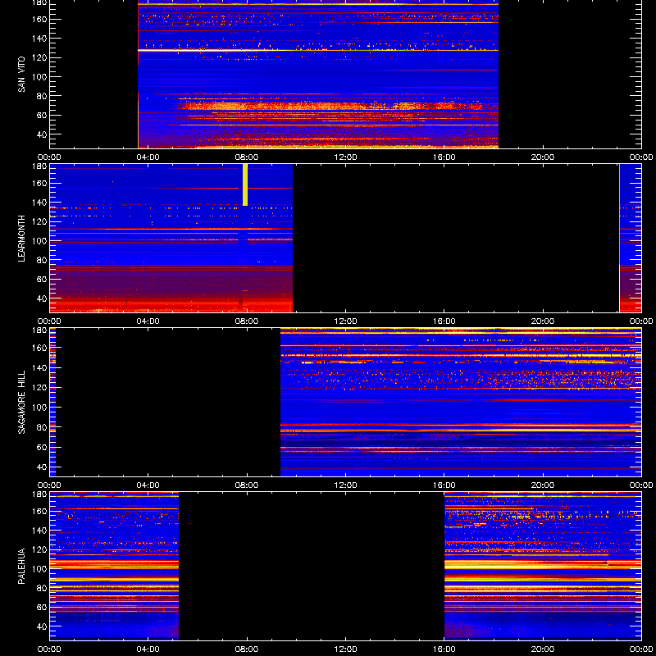Select the 160 label on Learmonth axis
This screenshot has width=656, height=656.
click(x=39, y=183)
